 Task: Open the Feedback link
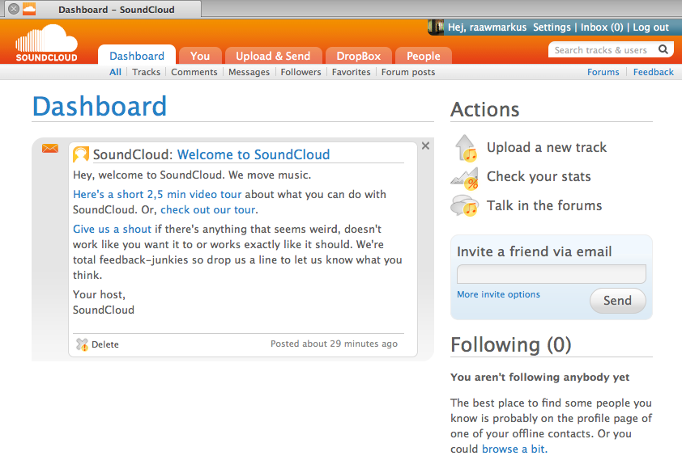[x=654, y=72]
